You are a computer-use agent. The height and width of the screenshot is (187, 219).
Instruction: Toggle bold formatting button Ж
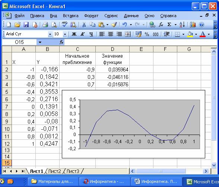[x=74, y=34]
